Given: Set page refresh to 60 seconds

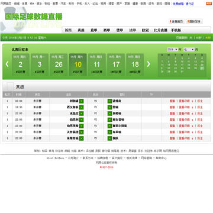Looking at the screenshot, I should 199,38.
